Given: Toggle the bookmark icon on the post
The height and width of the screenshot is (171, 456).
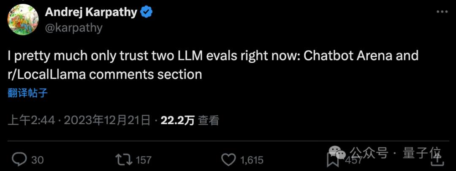Looking at the screenshot, I should pyautogui.click(x=332, y=160).
